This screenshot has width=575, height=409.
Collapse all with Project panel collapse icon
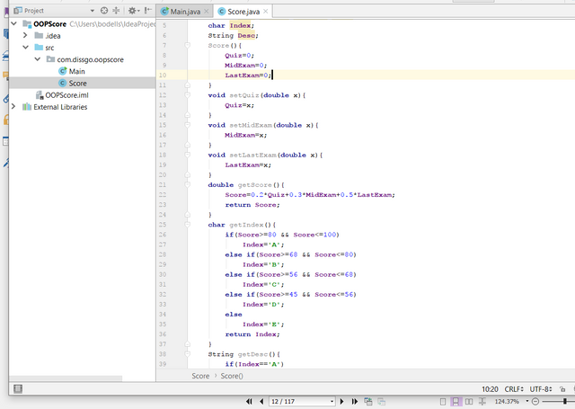pyautogui.click(x=116, y=11)
